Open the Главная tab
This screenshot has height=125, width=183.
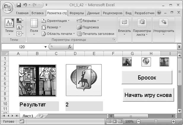22,13
